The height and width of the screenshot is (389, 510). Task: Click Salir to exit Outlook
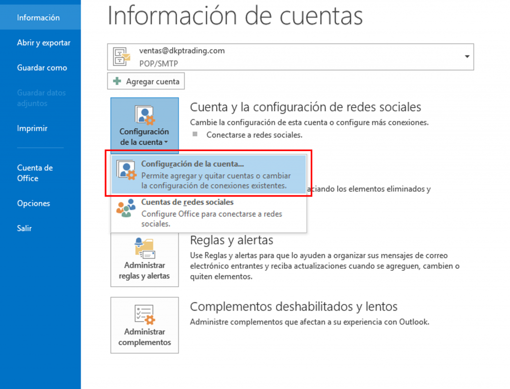point(24,228)
